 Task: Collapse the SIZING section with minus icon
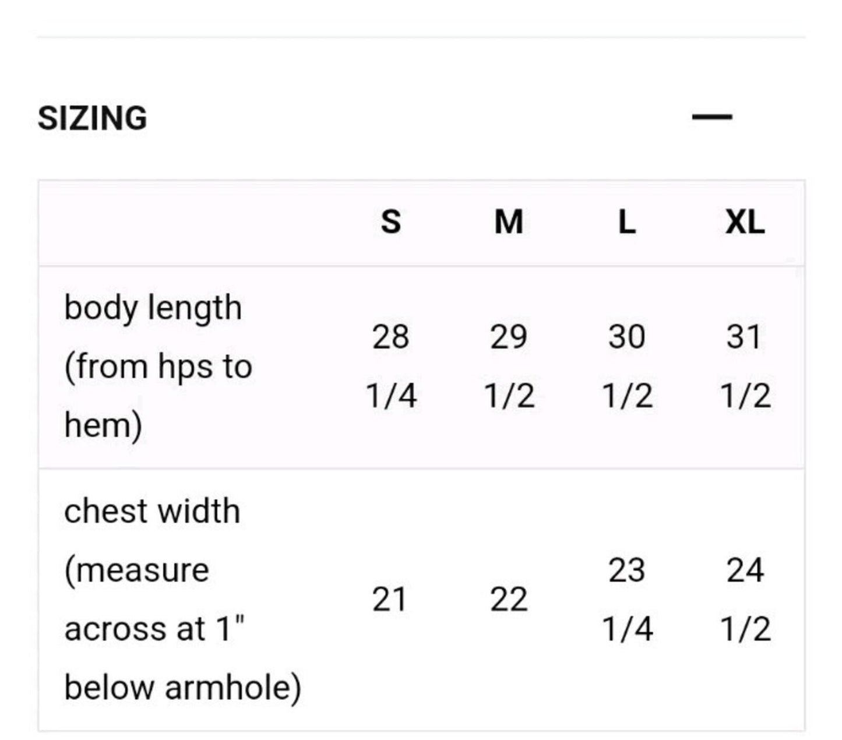(x=711, y=117)
